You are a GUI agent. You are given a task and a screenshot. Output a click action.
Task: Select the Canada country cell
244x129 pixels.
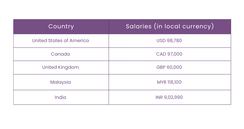[x=61, y=54]
